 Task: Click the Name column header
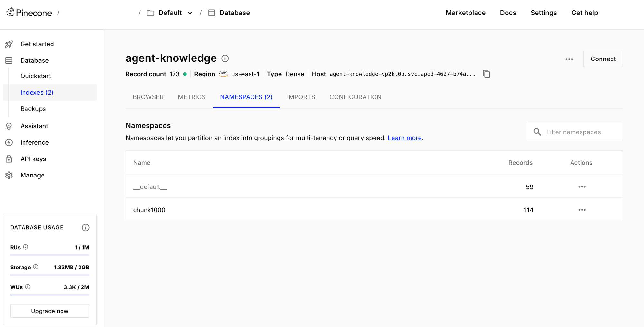click(x=142, y=163)
